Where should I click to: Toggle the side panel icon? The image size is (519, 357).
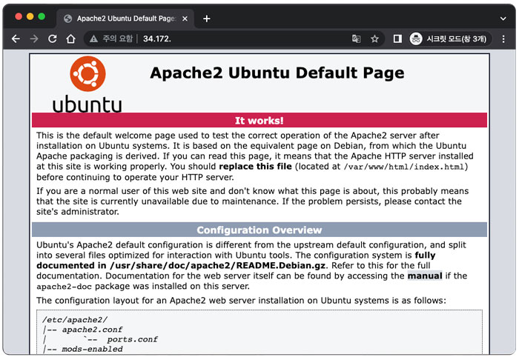click(397, 39)
